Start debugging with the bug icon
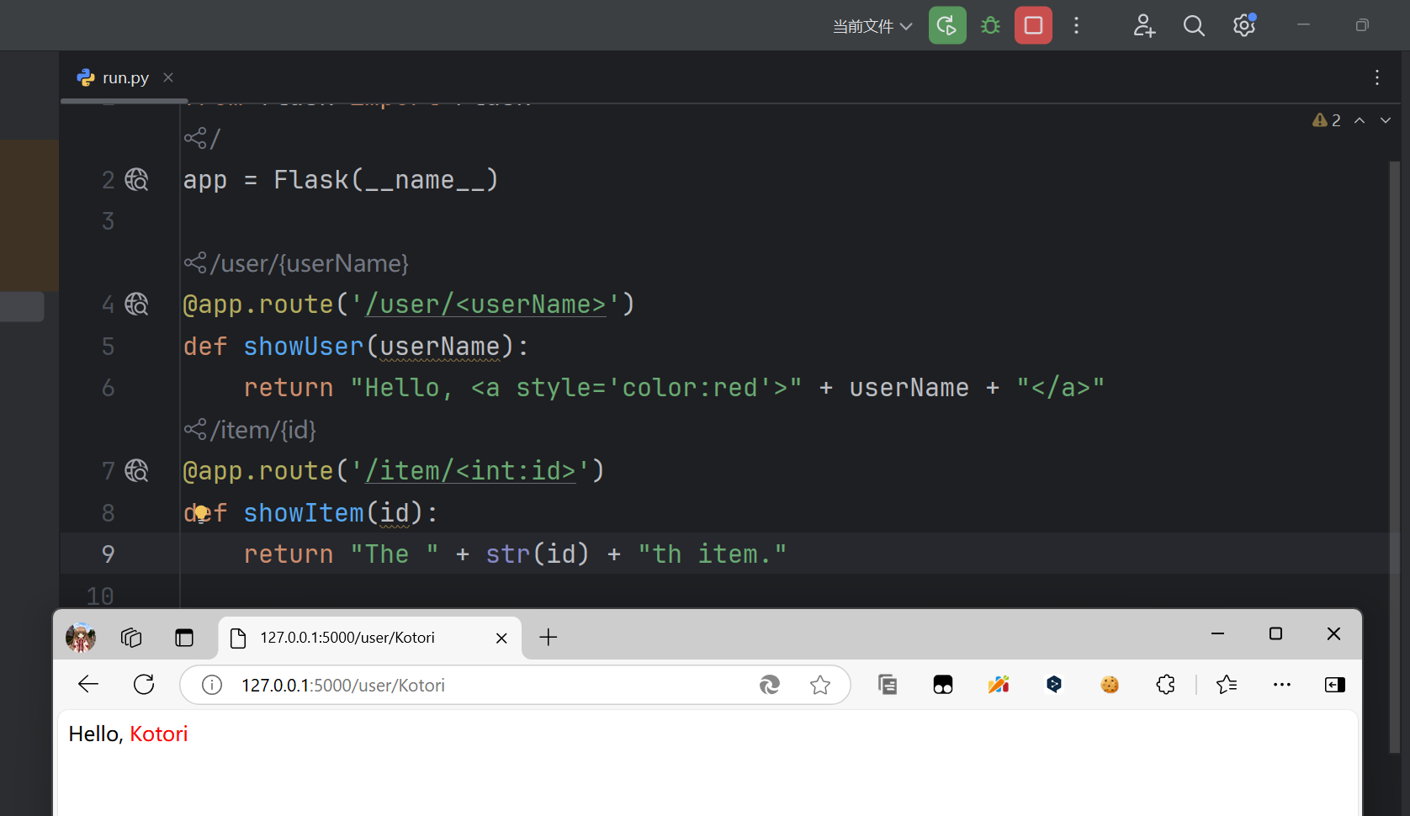Screen dimensions: 1410x816 [990, 25]
